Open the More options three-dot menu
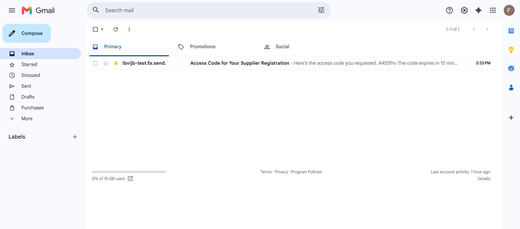Viewport: 520px width, 229px height. [x=129, y=29]
